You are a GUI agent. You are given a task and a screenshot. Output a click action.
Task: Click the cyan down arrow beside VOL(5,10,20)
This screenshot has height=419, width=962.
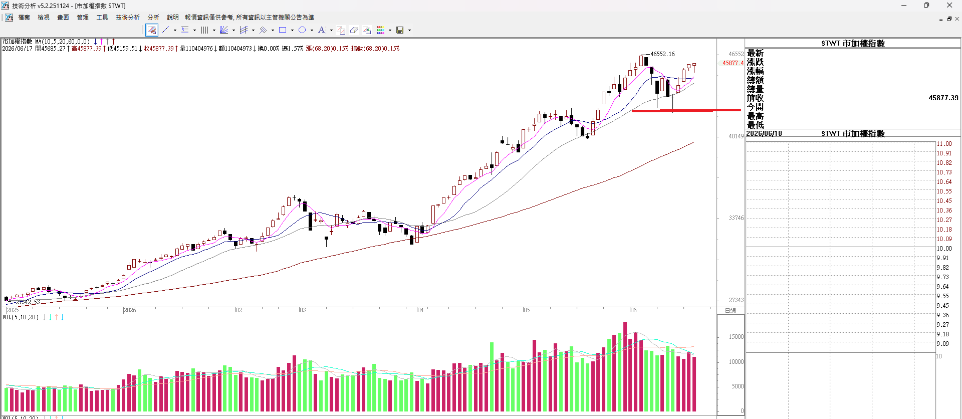point(50,317)
